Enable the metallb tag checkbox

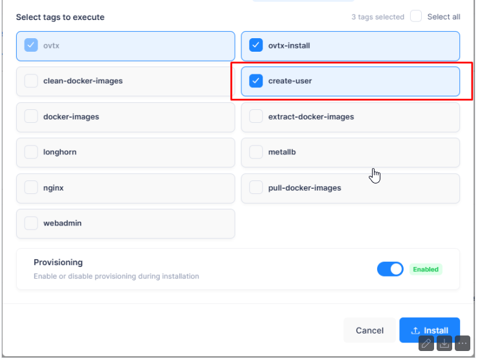point(256,153)
